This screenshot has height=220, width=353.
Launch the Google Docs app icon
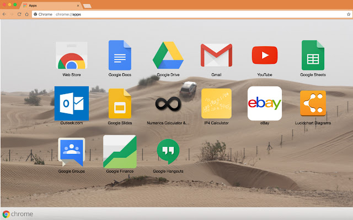pos(120,55)
